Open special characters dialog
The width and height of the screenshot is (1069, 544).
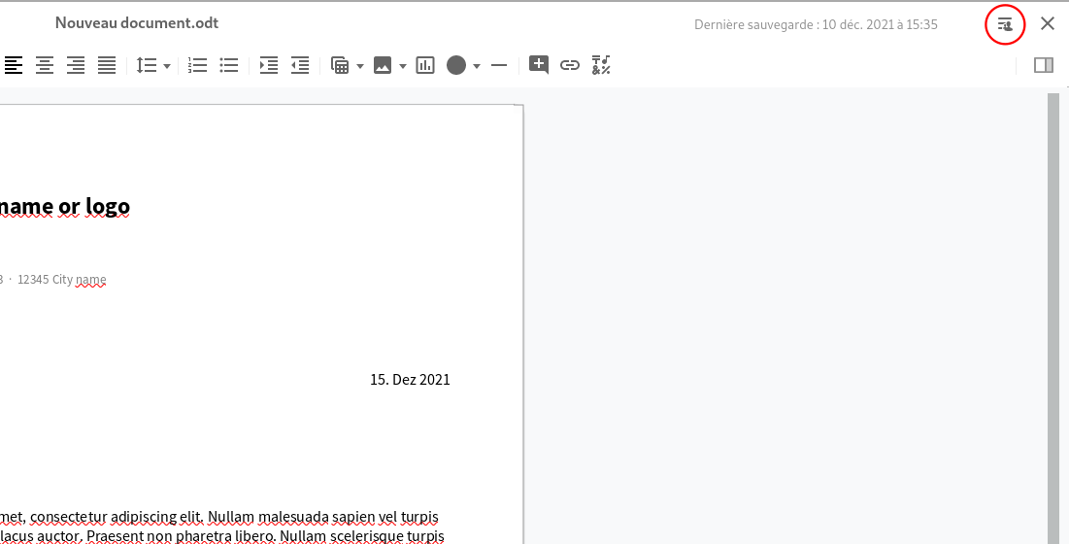pyautogui.click(x=601, y=65)
